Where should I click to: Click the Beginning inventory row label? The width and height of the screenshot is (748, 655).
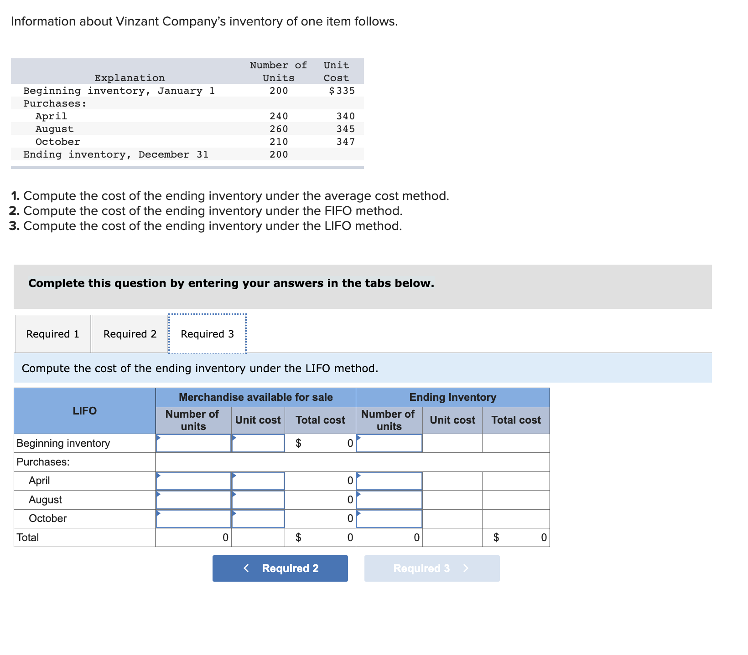pyautogui.click(x=63, y=443)
